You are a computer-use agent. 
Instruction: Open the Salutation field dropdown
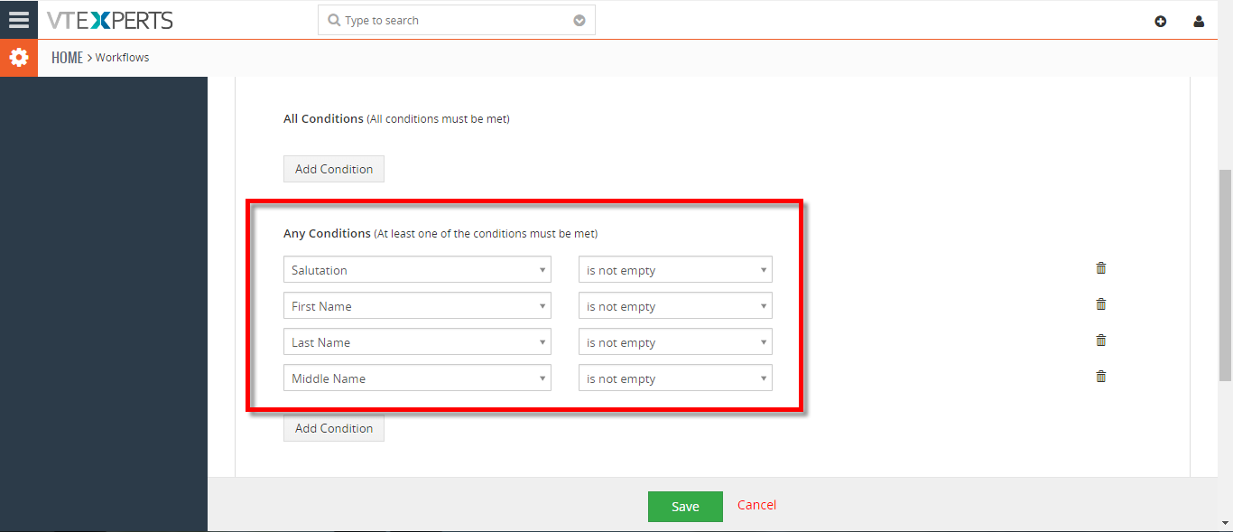(x=417, y=270)
